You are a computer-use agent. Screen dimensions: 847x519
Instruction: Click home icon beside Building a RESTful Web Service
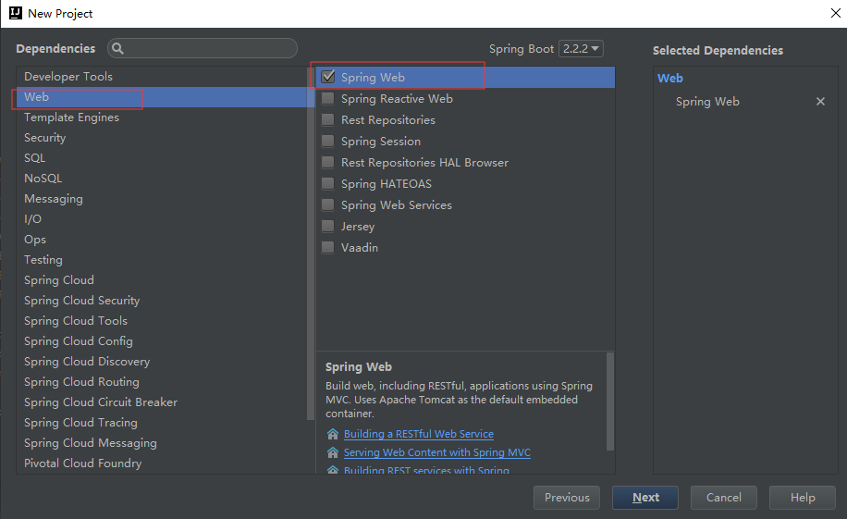(x=333, y=434)
